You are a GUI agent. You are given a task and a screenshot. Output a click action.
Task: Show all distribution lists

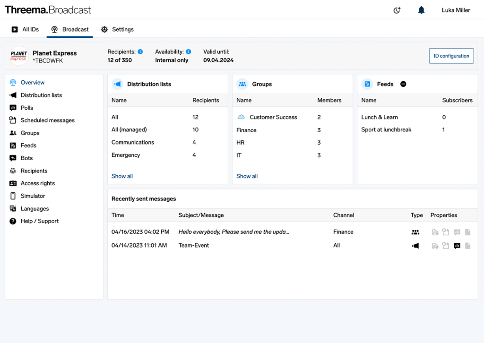pos(122,176)
